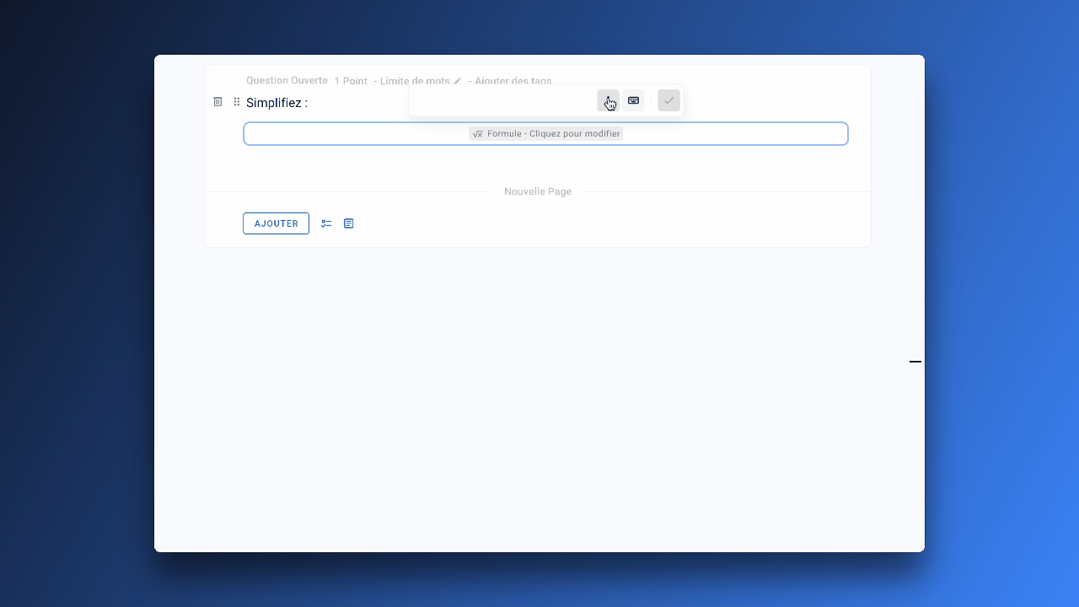Click the text block icon next to AJOUTER
1079x607 pixels.
point(349,223)
